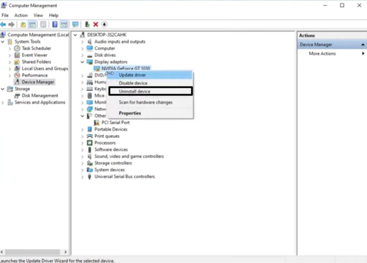This screenshot has height=263, width=367.
Task: Select Device Manager in left tree
Action: pyautogui.click(x=38, y=82)
